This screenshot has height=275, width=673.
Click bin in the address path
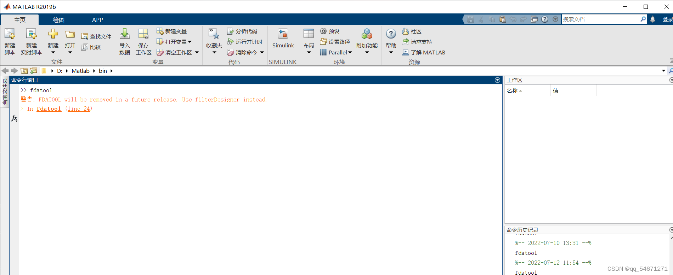(103, 71)
